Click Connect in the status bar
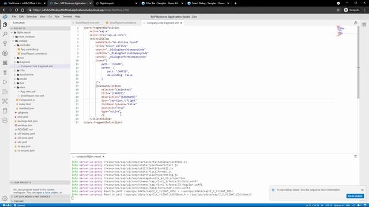Image resolution: width=369 pixels, height=207 pixels. coord(20,205)
